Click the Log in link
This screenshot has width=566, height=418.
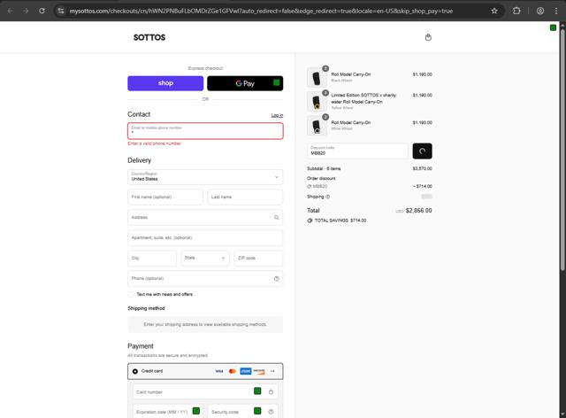[277, 115]
